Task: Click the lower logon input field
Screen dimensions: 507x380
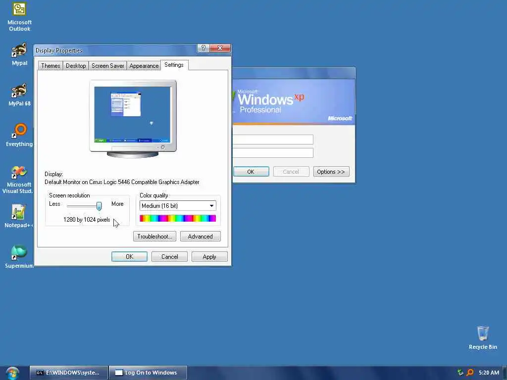Action: [273, 153]
